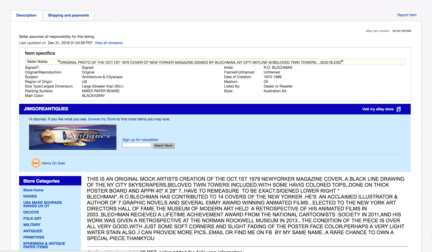The image size is (432, 252).
Task: Open the Description tab
Action: (26, 15)
